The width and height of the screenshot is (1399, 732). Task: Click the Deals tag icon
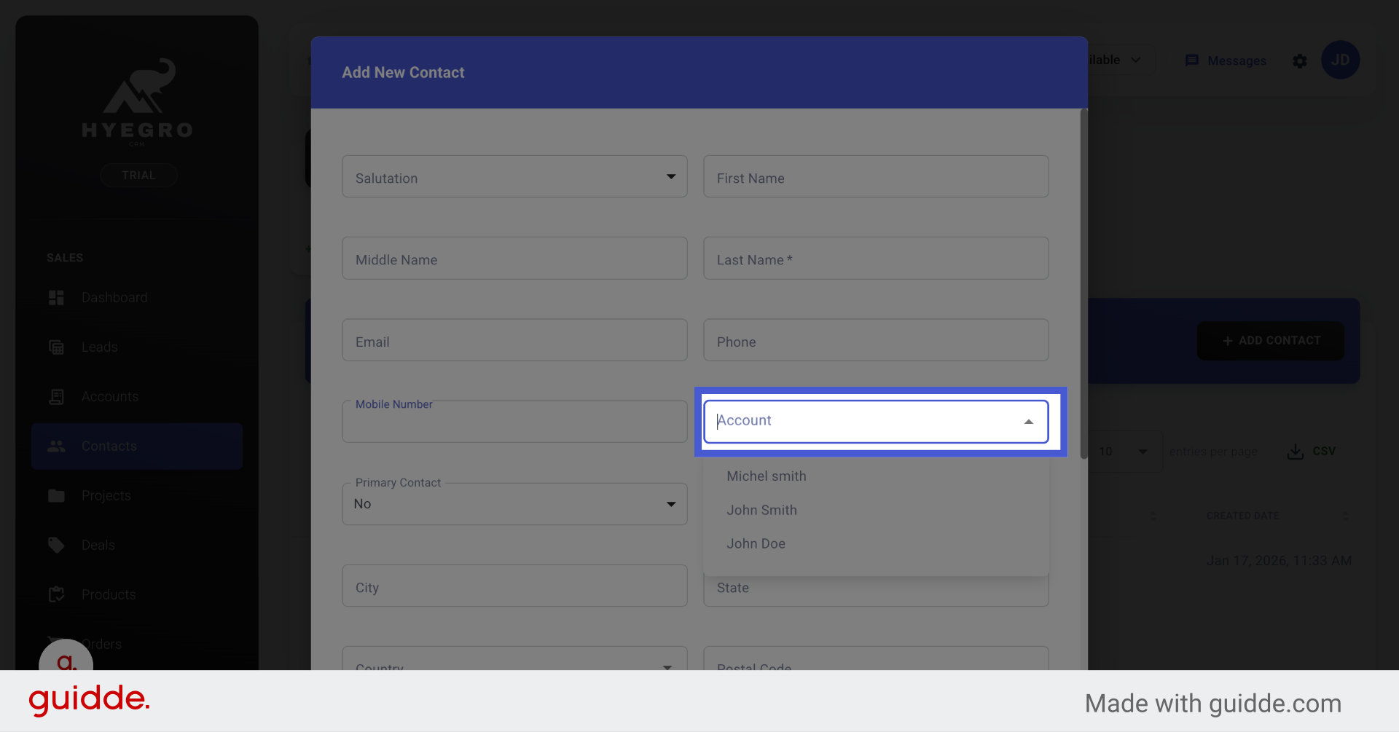tap(56, 545)
